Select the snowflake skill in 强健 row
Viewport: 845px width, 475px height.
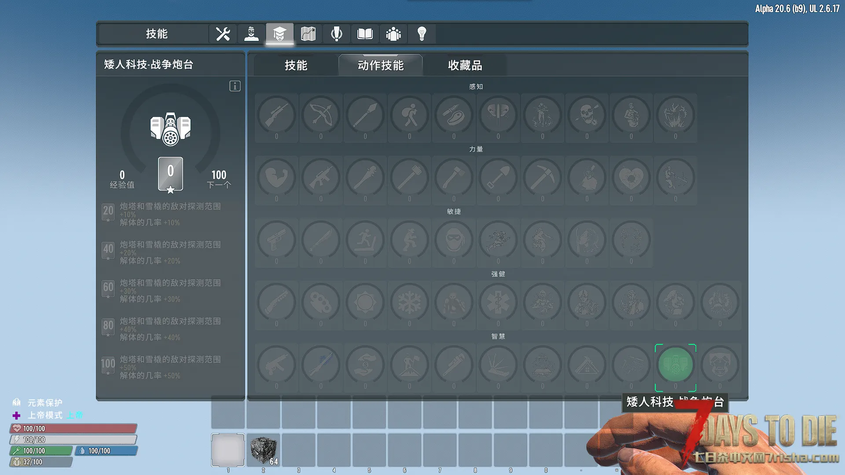409,304
